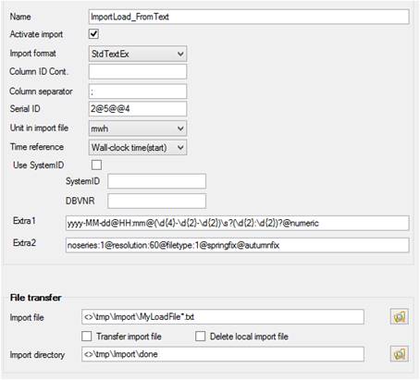Click the Column separator field
Screen dimensions: 420x380
click(138, 92)
